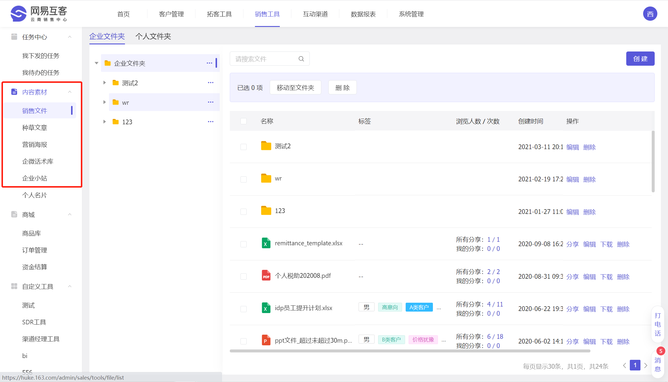Open more options for 企业文件夹 tree node

coord(209,63)
